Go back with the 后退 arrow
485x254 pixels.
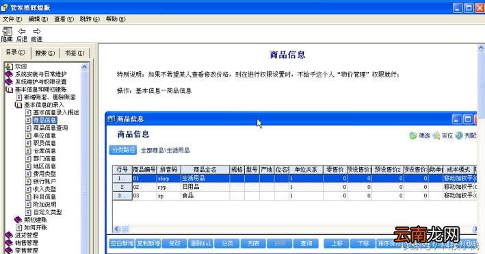pyautogui.click(x=22, y=31)
